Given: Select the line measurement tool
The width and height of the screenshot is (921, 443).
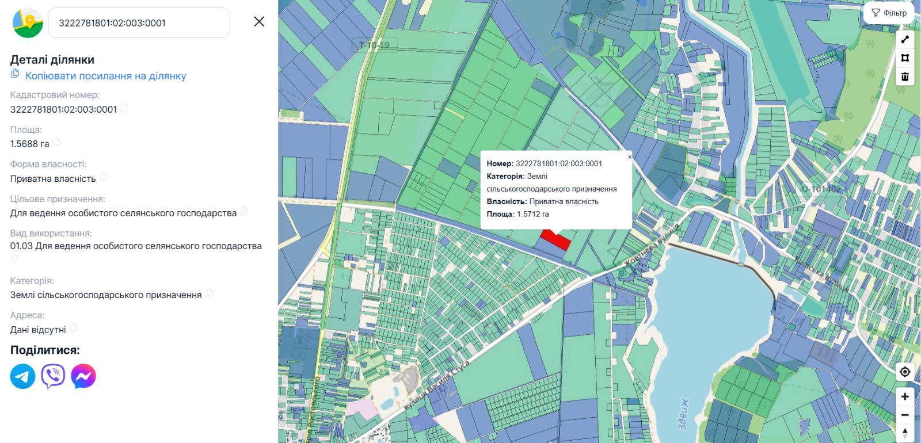Looking at the screenshot, I should pos(905,39).
